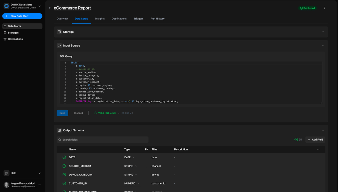Click the SQL editor resize handle

tap(321, 103)
